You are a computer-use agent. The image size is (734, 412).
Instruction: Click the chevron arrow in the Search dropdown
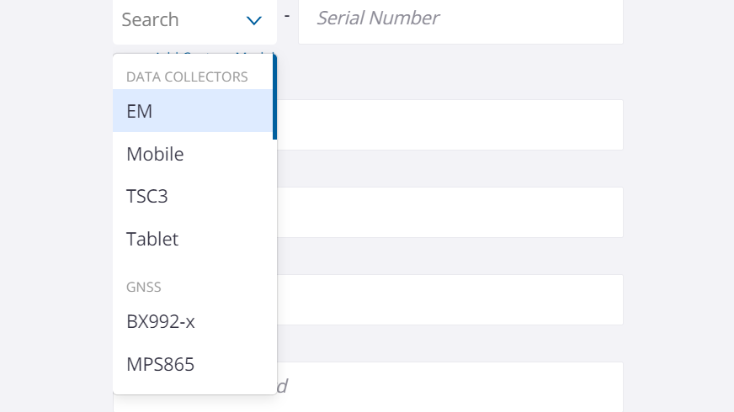point(254,19)
